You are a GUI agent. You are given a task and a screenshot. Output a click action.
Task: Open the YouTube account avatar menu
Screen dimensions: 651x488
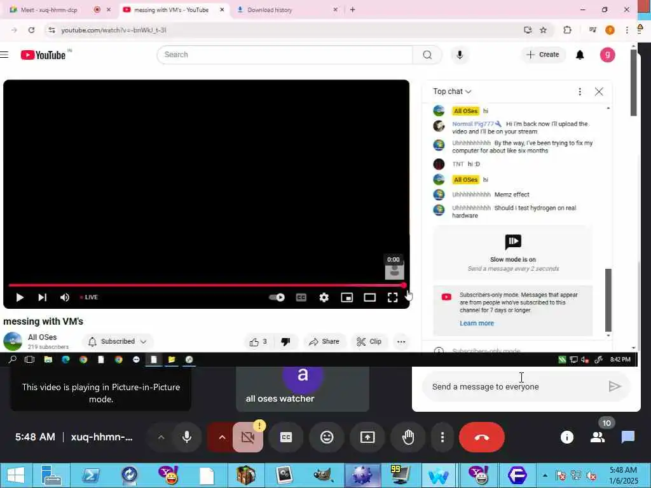[607, 55]
